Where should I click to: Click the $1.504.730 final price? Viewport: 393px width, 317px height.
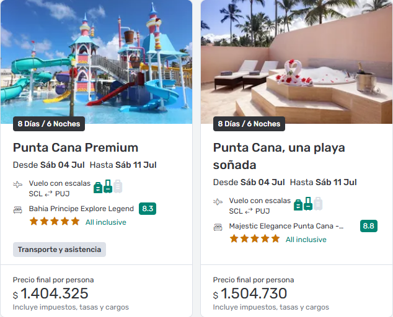click(254, 293)
